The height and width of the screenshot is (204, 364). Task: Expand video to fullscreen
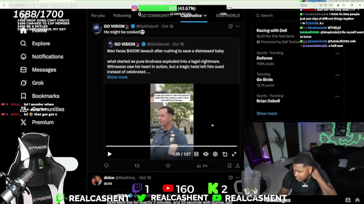(x=234, y=154)
